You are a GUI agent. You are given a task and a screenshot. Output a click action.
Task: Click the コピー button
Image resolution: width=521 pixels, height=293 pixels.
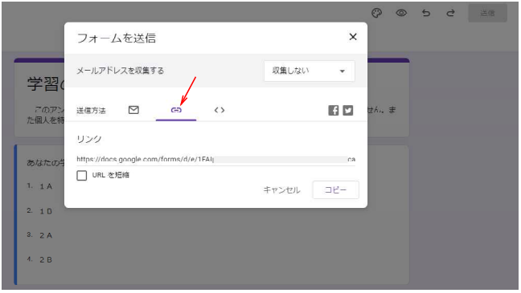pos(335,189)
